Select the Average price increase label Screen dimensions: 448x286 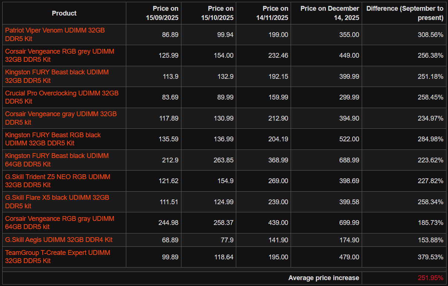(x=324, y=278)
